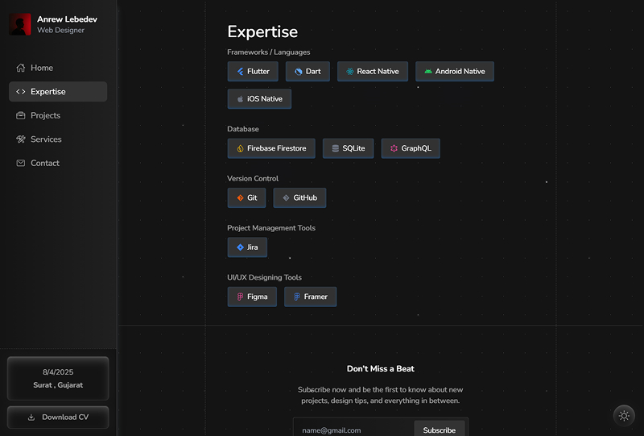Click the SQLite chip label

(x=353, y=148)
